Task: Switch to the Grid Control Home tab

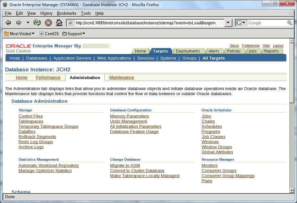Action: point(140,51)
